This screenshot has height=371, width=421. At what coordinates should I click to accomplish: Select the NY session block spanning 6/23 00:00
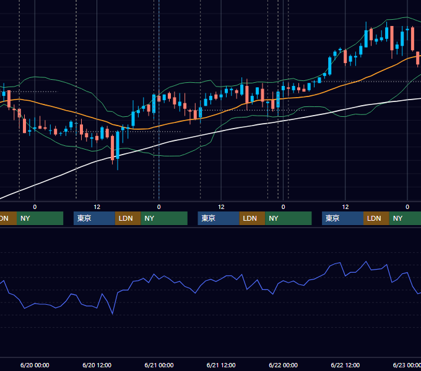click(x=405, y=218)
